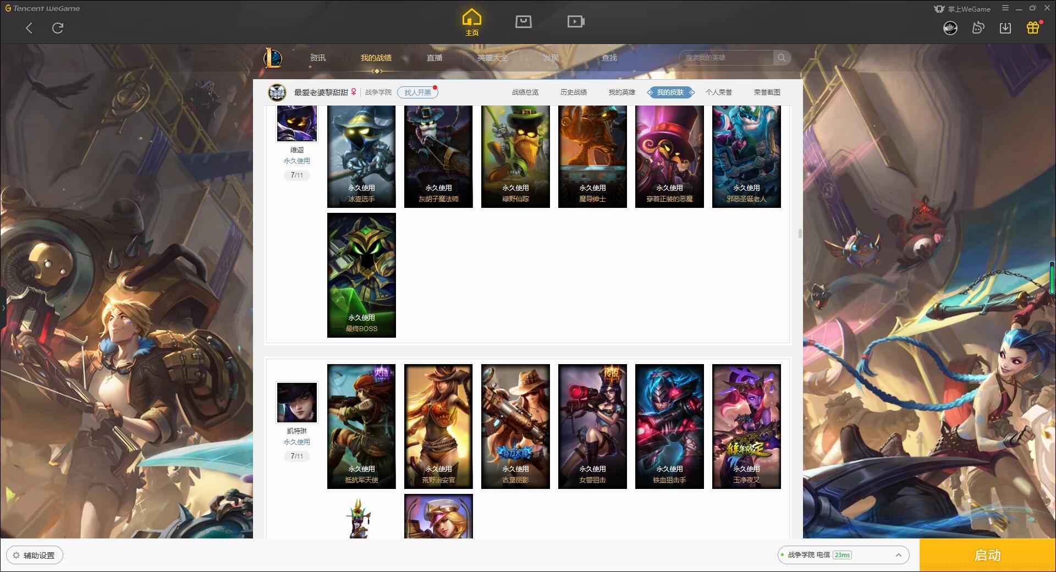The image size is (1056, 572).
Task: Open the 冰壶选手 skin thumbnail
Action: 361,157
